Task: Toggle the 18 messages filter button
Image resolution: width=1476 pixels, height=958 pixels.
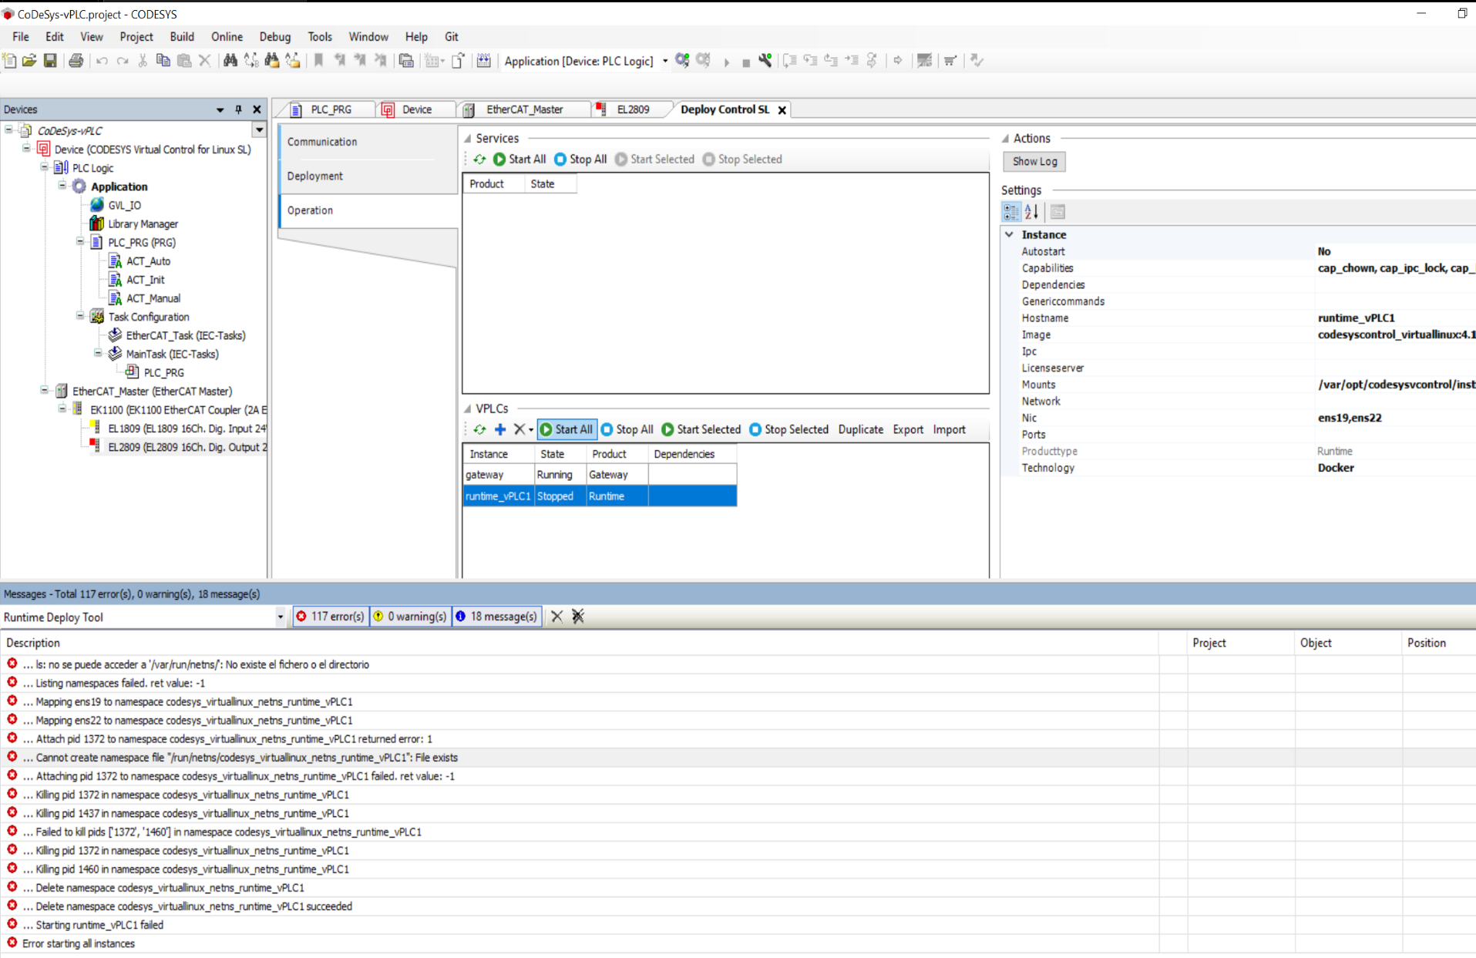Action: [x=496, y=617]
